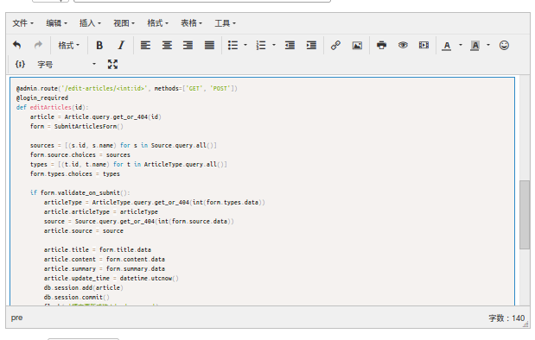Open the 格式 menu in menu bar
The width and height of the screenshot is (535, 340).
point(157,23)
